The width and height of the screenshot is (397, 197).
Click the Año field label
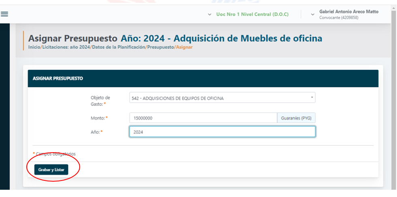pyautogui.click(x=96, y=132)
